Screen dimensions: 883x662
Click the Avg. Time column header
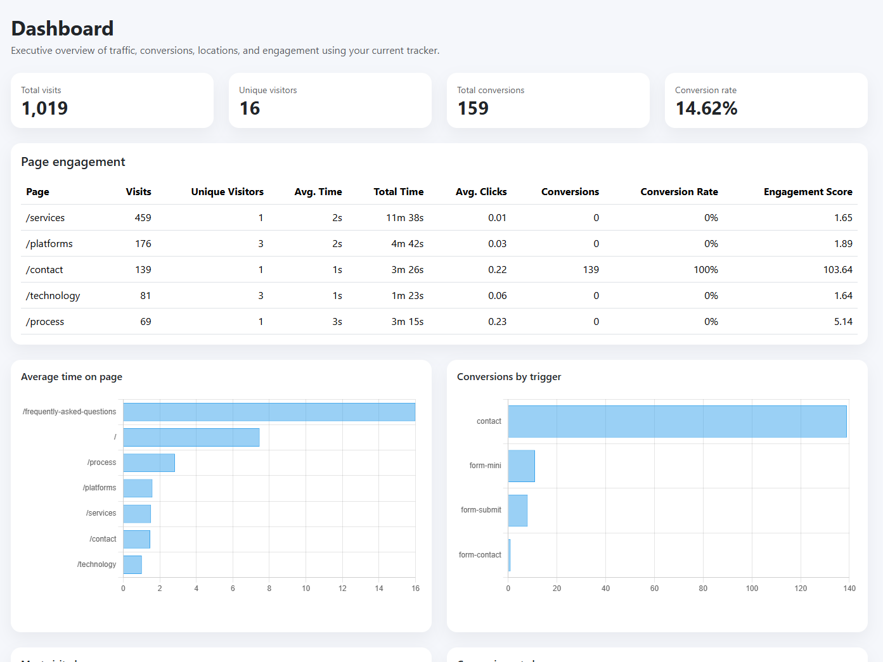(x=318, y=191)
